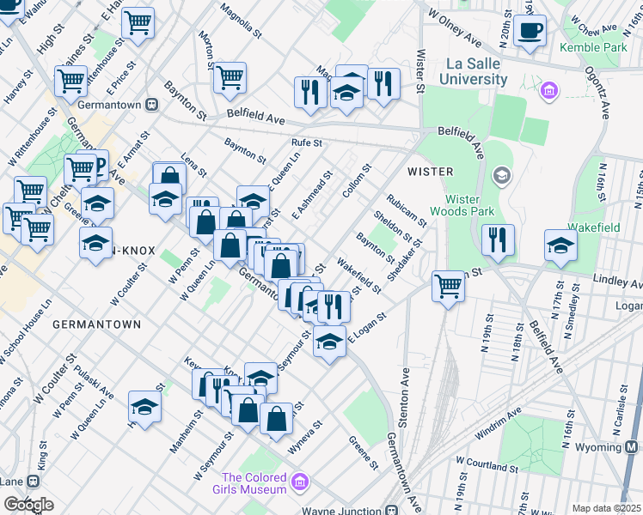Select the Stenton Ave street label
This screenshot has width=643, height=515.
click(x=403, y=398)
